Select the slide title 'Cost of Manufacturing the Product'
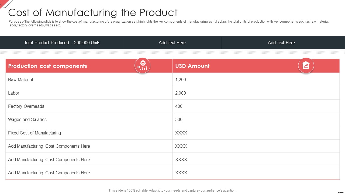The height and width of the screenshot is (194, 345). [93, 12]
